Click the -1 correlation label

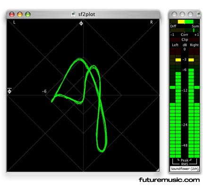click(x=172, y=34)
